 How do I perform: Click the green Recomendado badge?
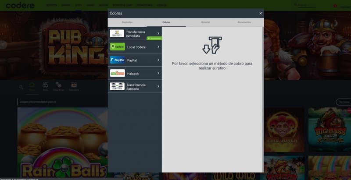pos(154,38)
